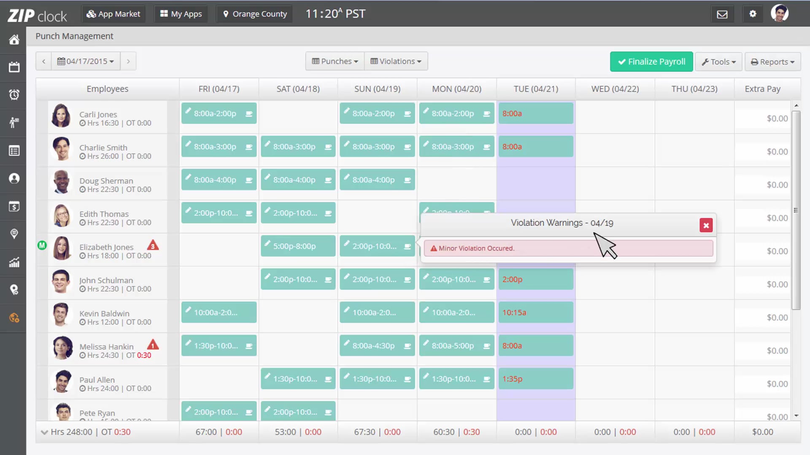The image size is (810, 455).
Task: Click the alarm clock sidebar icon
Action: [14, 95]
